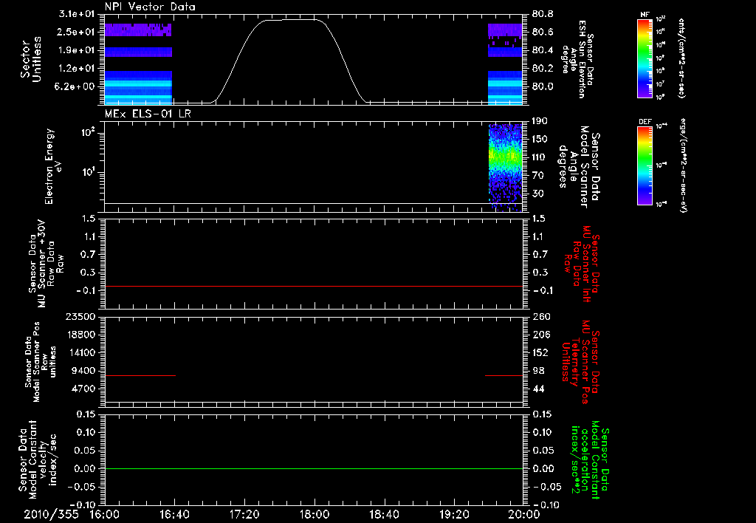Click the 4700 scanner position tick label
Screen dimensions: 756x523
(x=83, y=389)
